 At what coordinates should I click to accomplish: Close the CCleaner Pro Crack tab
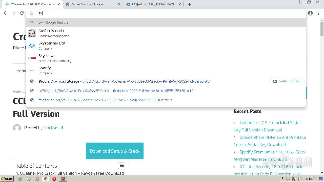pyautogui.click(x=59, y=4)
